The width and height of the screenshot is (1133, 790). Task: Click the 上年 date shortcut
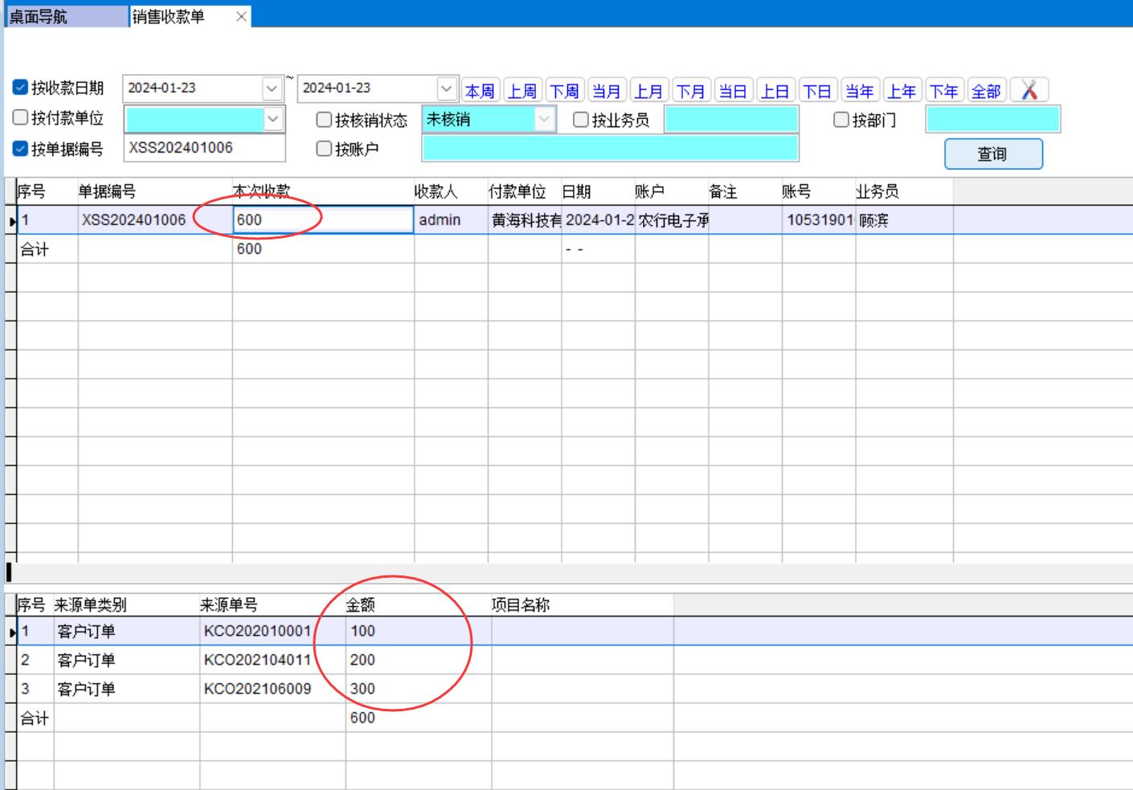coord(902,91)
